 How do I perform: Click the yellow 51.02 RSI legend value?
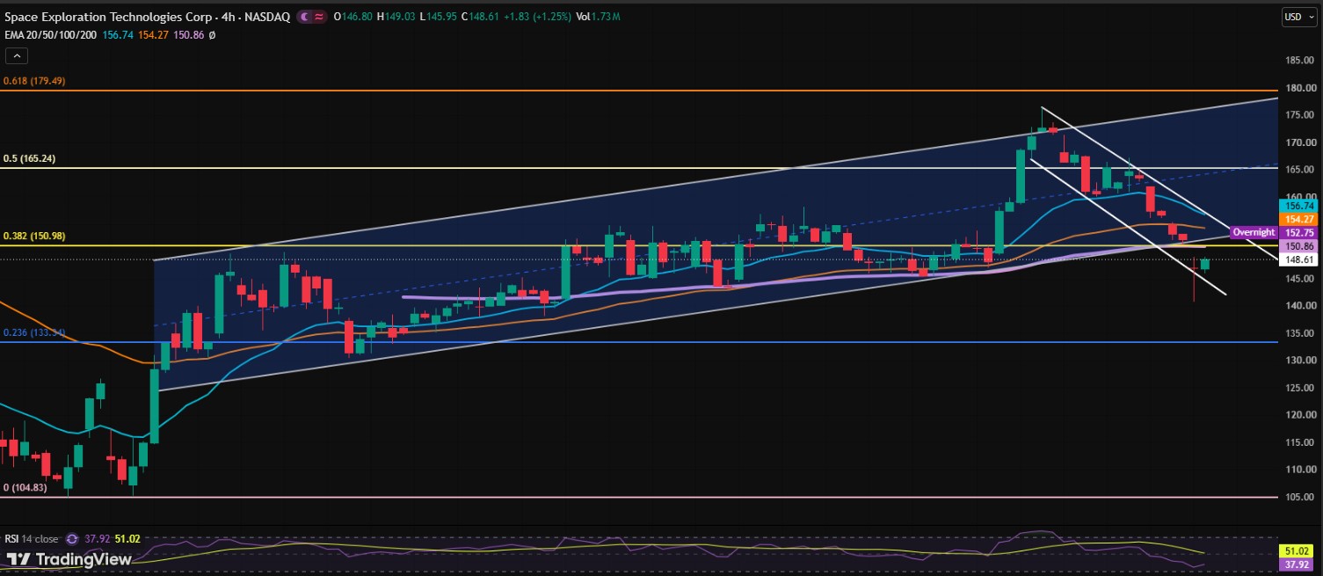coord(127,539)
